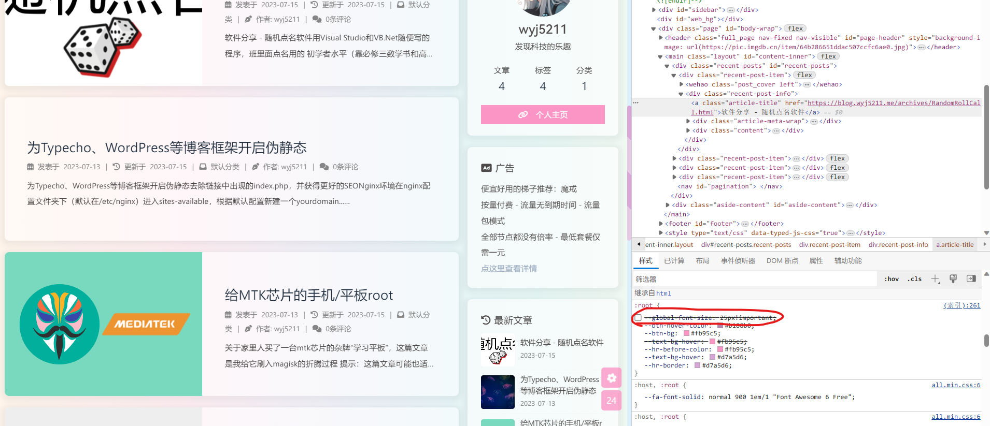
Task: Open the 辅助功能 tab
Action: tap(848, 260)
